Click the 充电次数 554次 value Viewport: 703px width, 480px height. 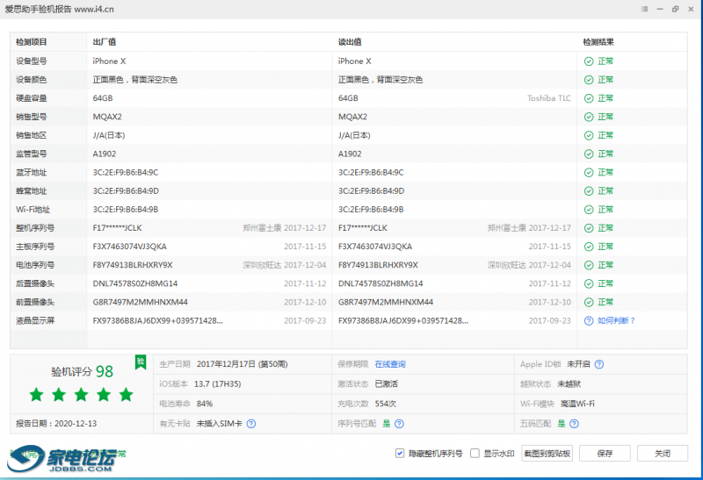point(386,404)
